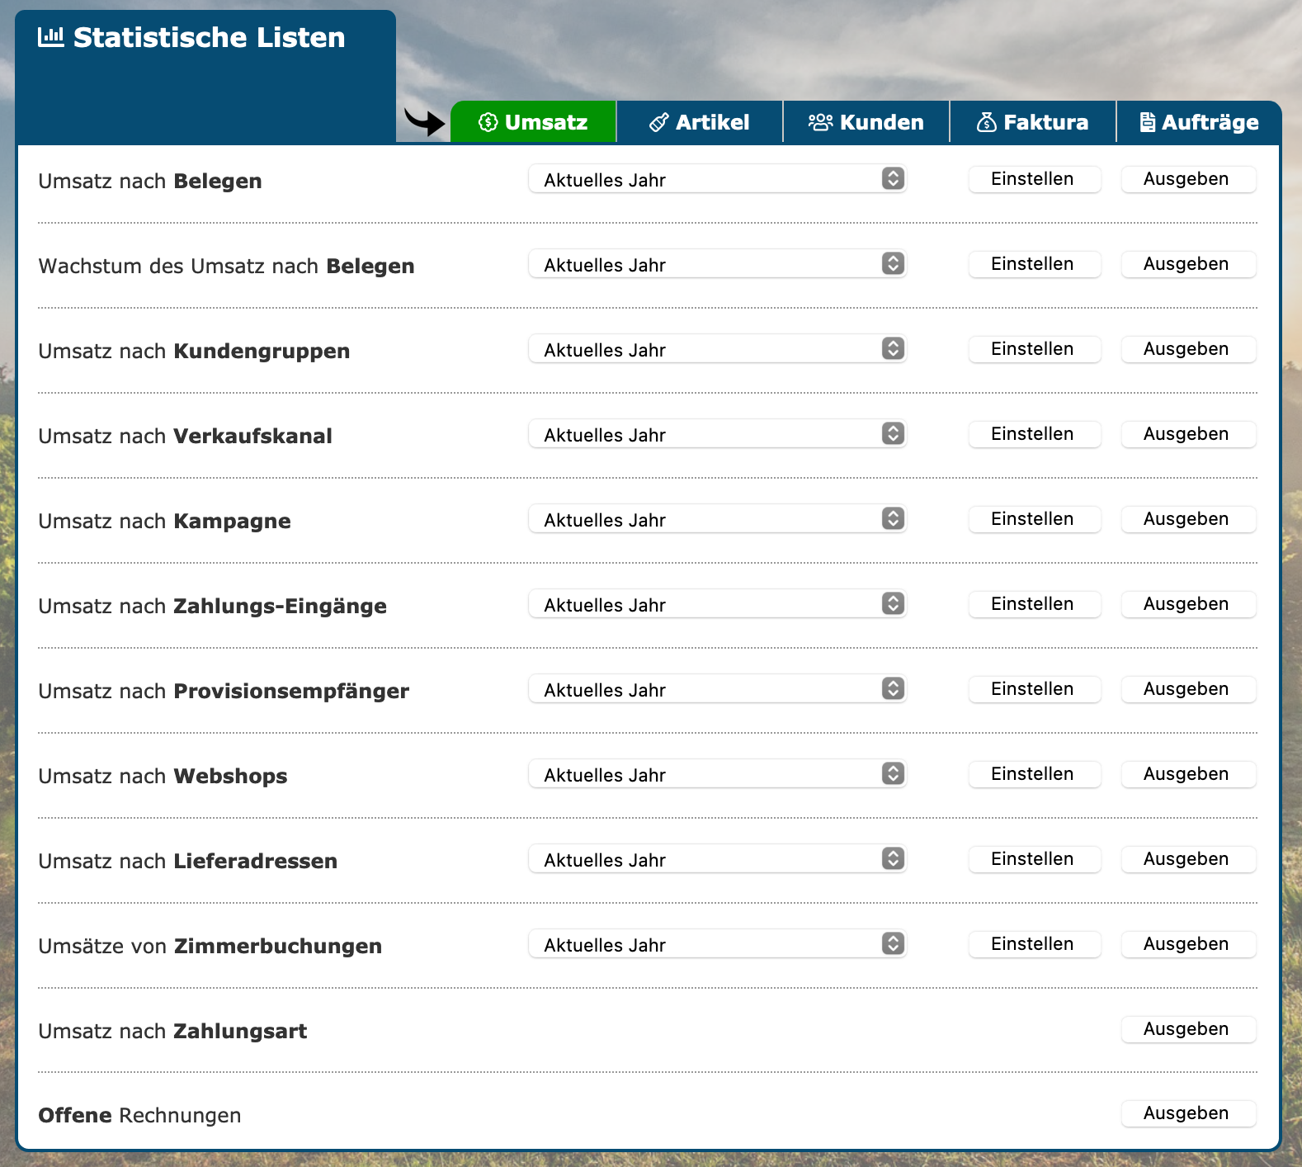Click Einstellen for Umsatz nach Lieferadressen
Viewport: 1302px width, 1167px height.
tap(1034, 859)
